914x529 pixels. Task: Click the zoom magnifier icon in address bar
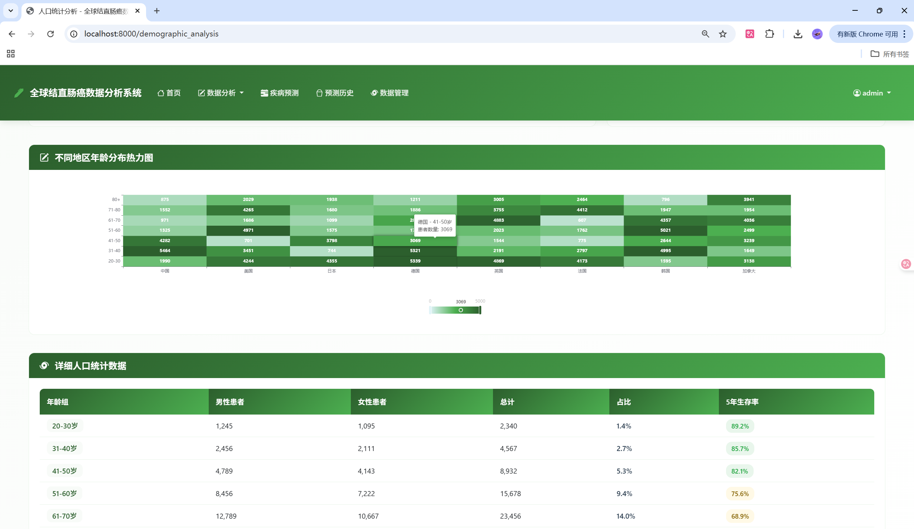tap(705, 34)
